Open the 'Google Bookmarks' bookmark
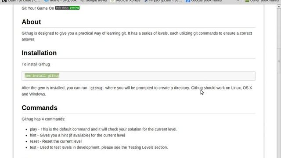Viewport: 281px width, 158px height. point(204,1)
